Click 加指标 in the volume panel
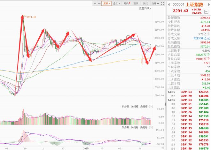This screenshot has height=150, width=211. coord(135,107)
